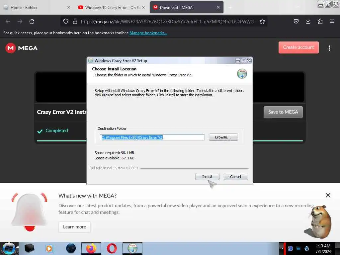The width and height of the screenshot is (340, 255).
Task: Open the system tray flag icon
Action: point(290,248)
